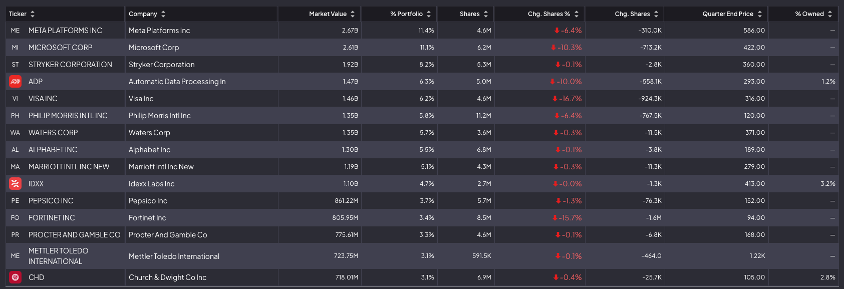
Task: Click the CHD company logo icon
Action: 15,277
